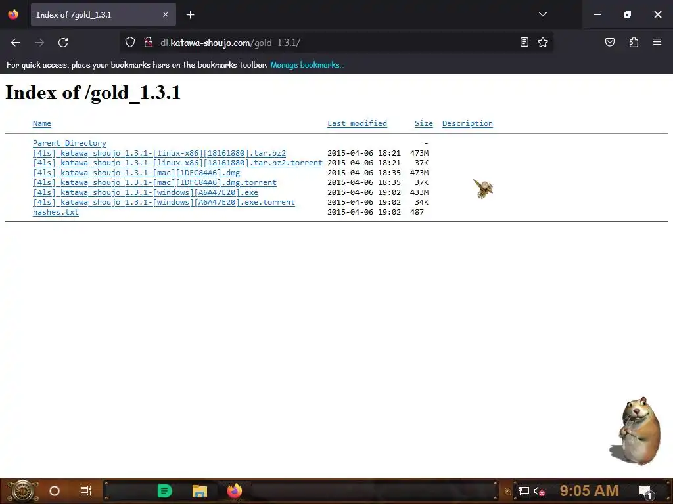Select the 433M size of the windows exe
The width and height of the screenshot is (673, 504).
click(419, 192)
